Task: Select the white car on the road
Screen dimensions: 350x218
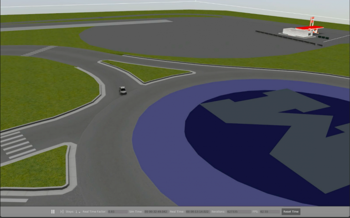Action: point(123,90)
